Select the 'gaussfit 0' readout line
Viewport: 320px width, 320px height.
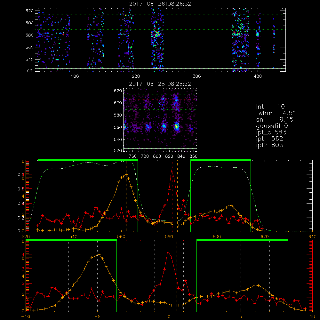[x=272, y=126]
